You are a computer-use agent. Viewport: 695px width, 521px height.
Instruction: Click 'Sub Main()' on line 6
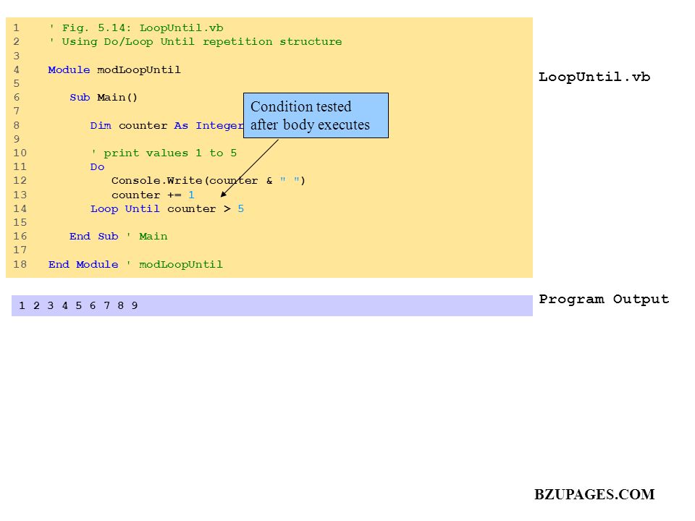[104, 98]
